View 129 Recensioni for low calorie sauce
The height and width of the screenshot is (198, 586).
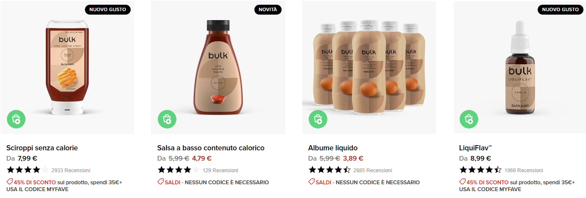pos(220,170)
